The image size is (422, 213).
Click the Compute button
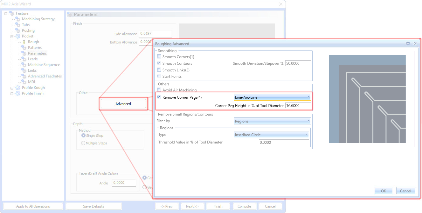coord(244,206)
